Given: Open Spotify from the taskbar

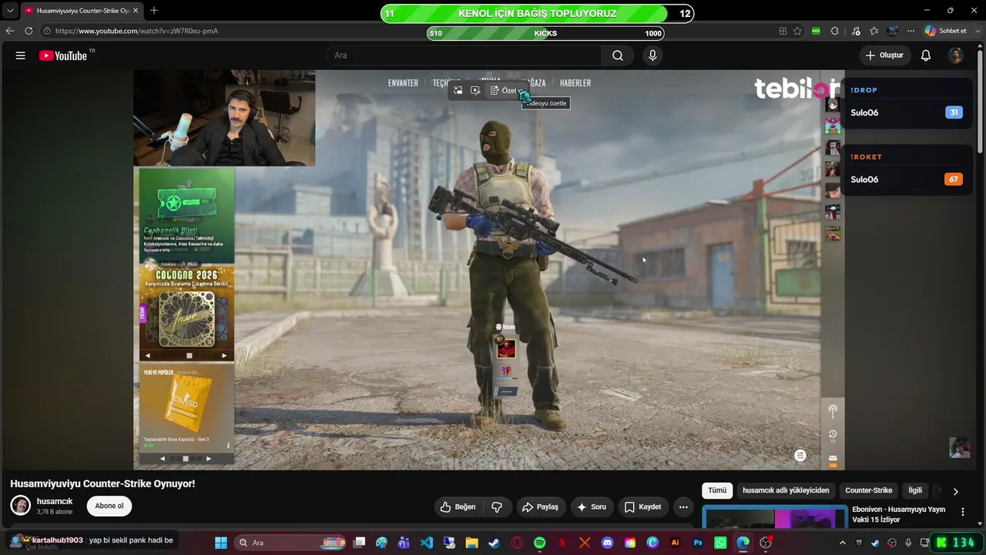Looking at the screenshot, I should [x=539, y=543].
